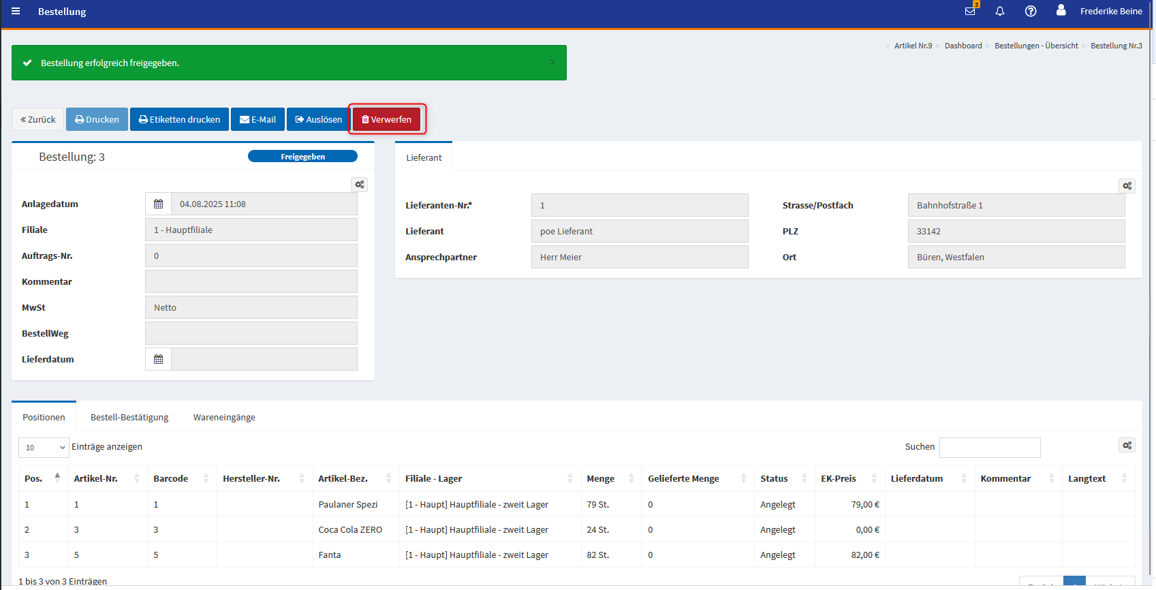This screenshot has height=590, width=1156.
Task: Dismiss the green success notification
Action: (x=552, y=63)
